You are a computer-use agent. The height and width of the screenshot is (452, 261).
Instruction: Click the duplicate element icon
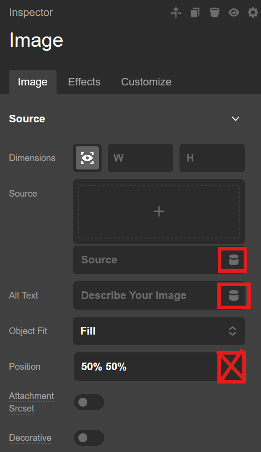(195, 13)
